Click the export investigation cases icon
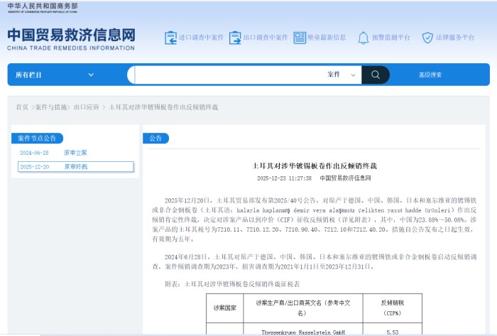The width and height of the screenshot is (497, 336). pyautogui.click(x=235, y=38)
